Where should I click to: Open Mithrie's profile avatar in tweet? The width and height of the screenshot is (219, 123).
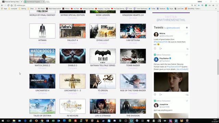pyautogui.click(x=156, y=34)
